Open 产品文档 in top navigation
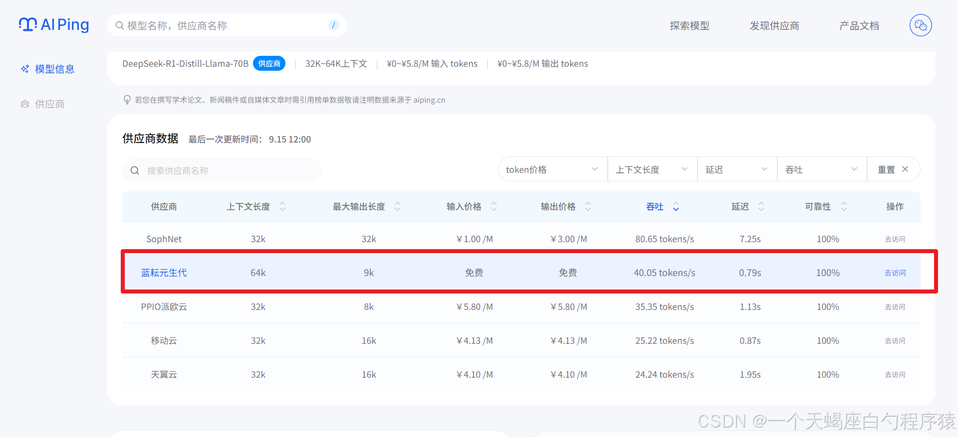Viewport: 958px width, 437px height. click(859, 25)
